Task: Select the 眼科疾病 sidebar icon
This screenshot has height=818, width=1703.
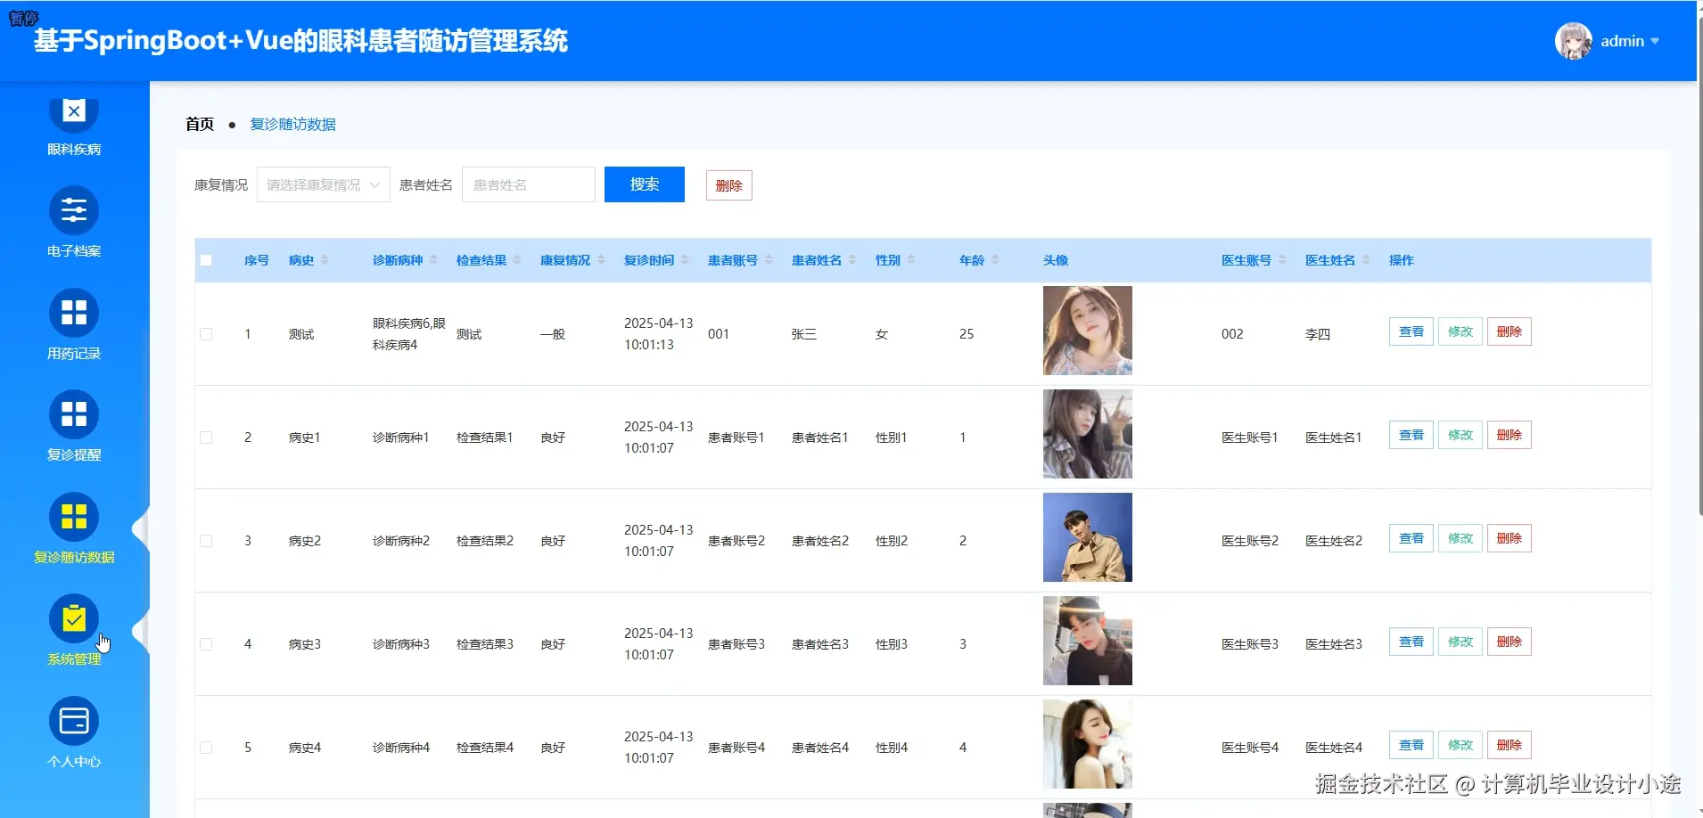Action: click(x=74, y=110)
